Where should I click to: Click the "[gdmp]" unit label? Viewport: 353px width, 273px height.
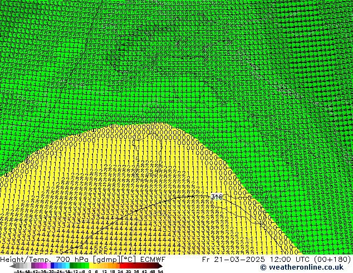click(x=107, y=260)
